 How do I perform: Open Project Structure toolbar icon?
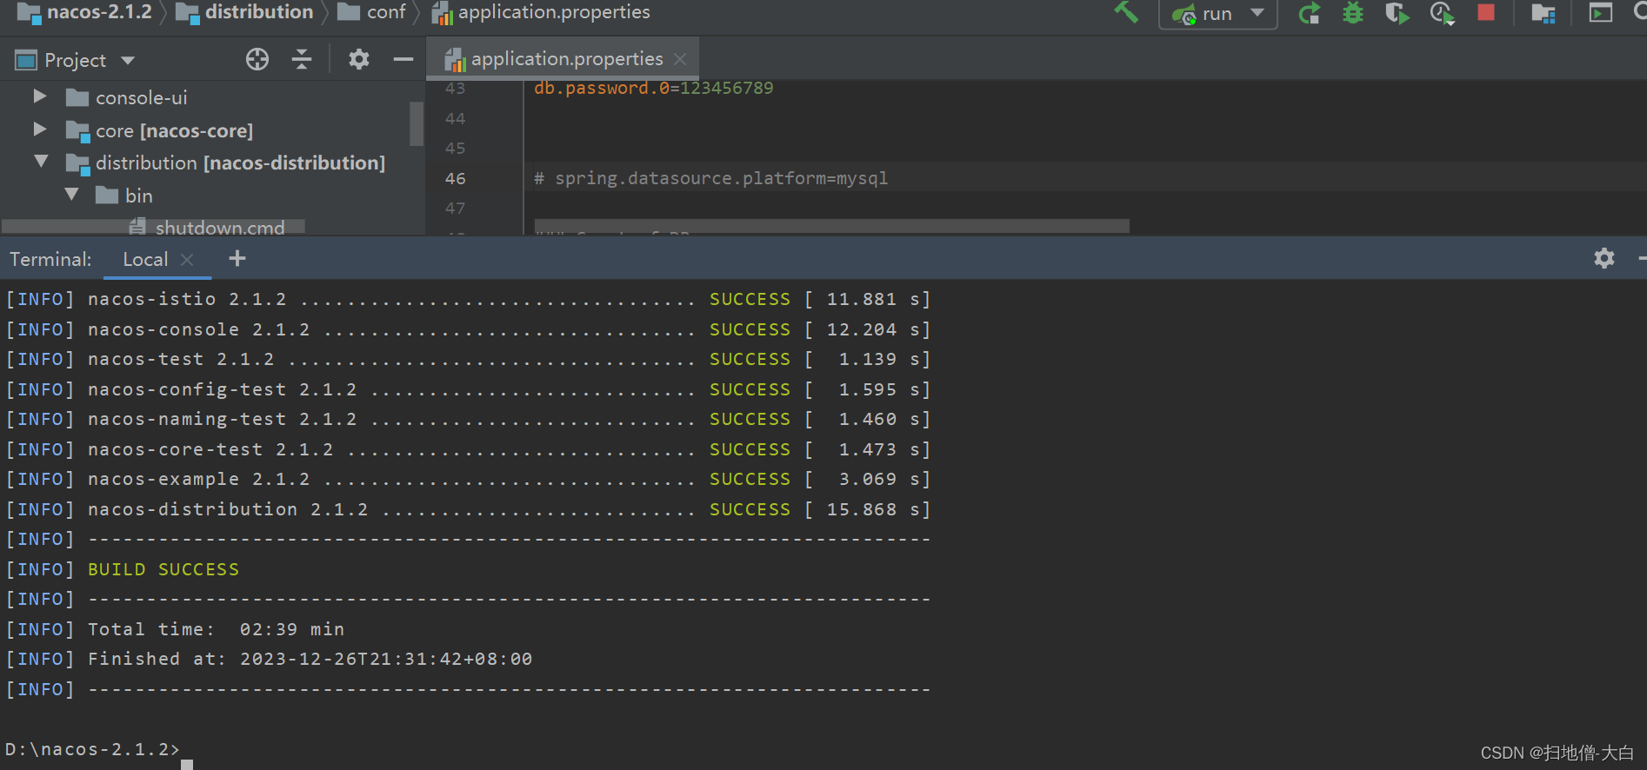point(1544,13)
